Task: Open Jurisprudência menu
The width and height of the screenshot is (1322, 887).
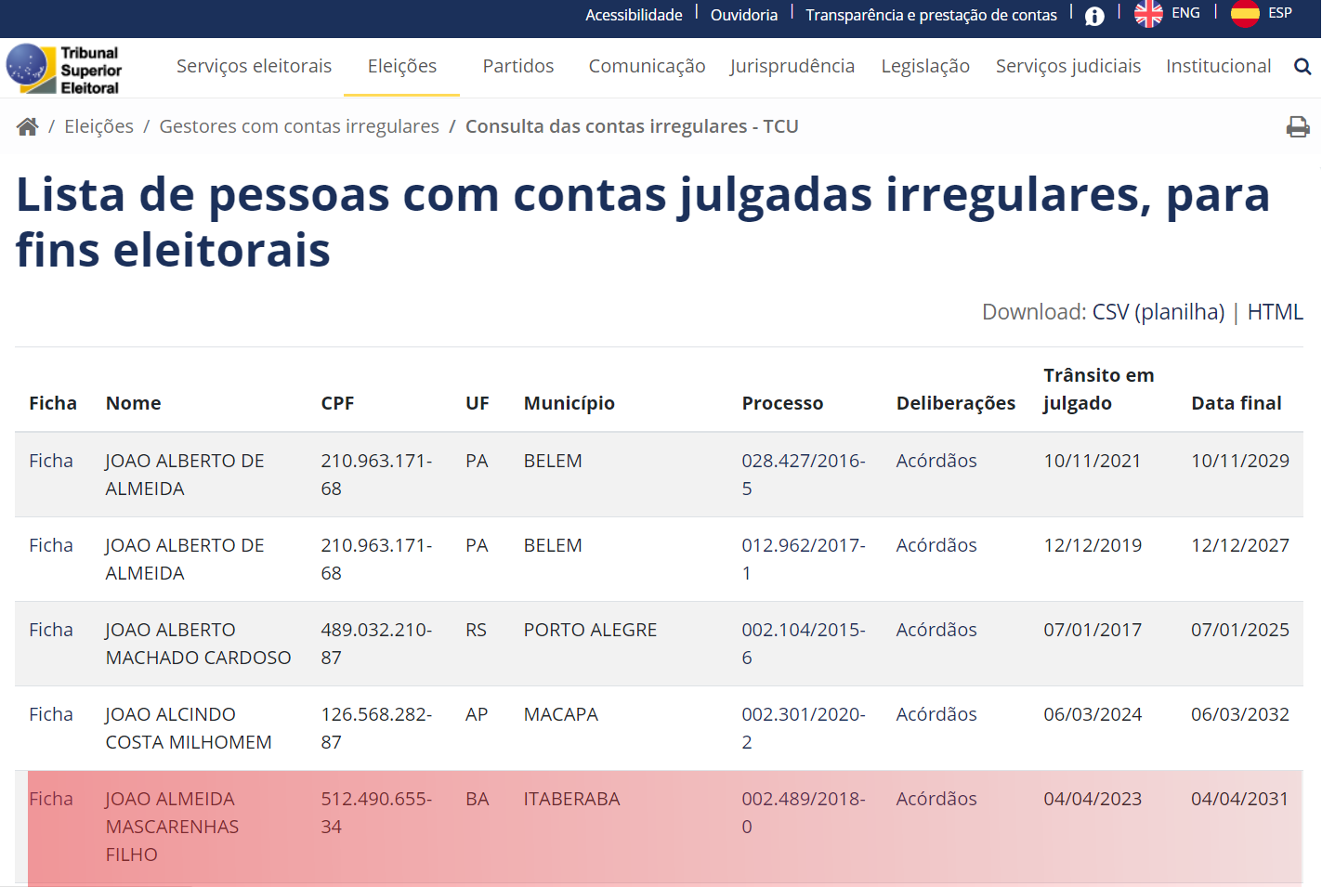Action: click(792, 66)
